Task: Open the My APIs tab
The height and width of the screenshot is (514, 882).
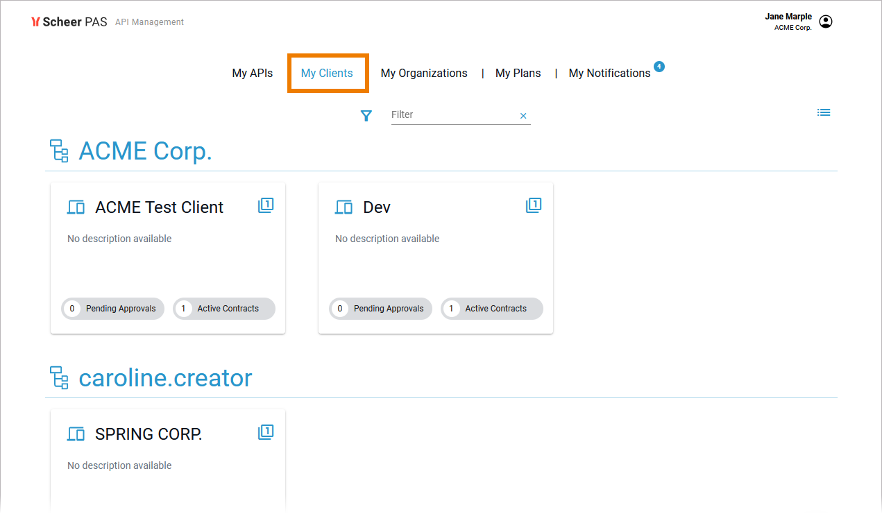Action: tap(252, 73)
